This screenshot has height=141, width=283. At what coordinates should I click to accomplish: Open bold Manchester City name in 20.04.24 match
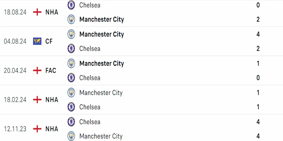[x=102, y=63]
